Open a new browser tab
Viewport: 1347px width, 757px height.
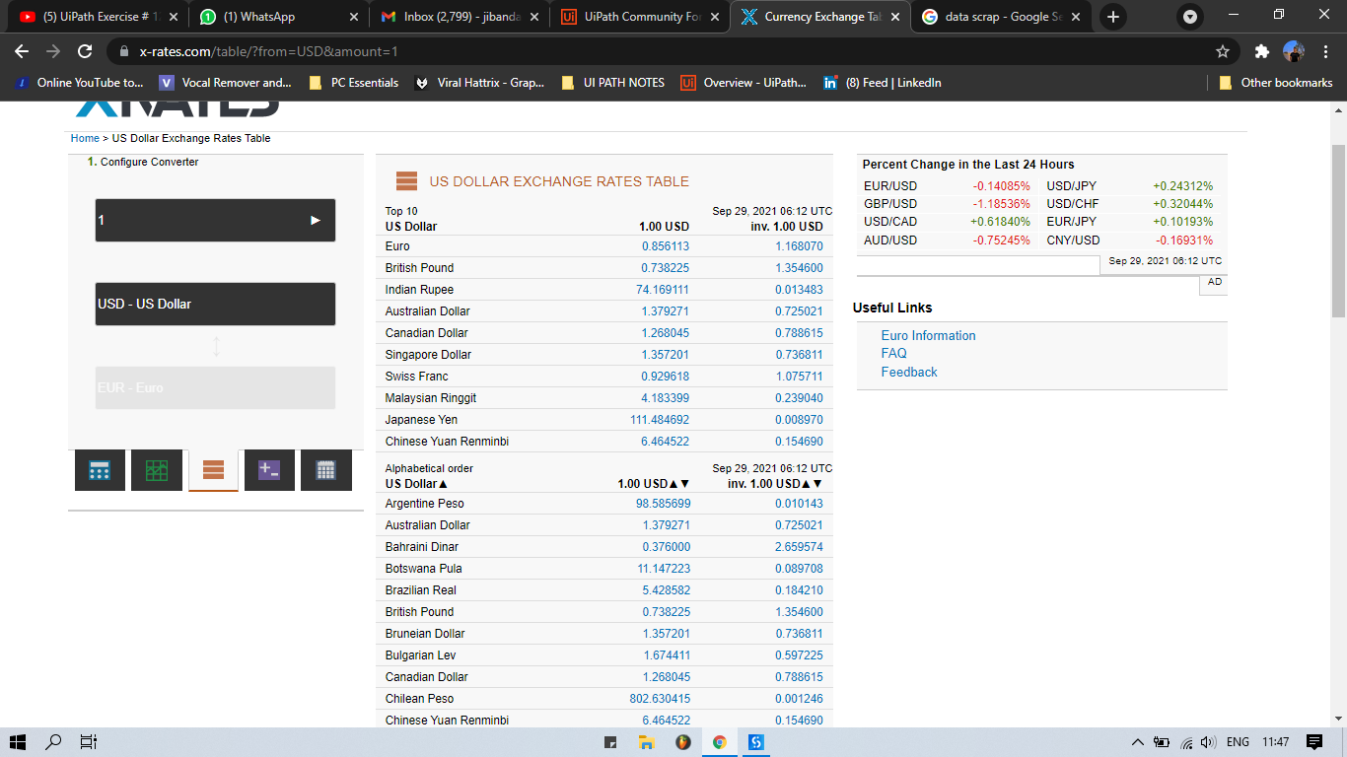(1113, 17)
